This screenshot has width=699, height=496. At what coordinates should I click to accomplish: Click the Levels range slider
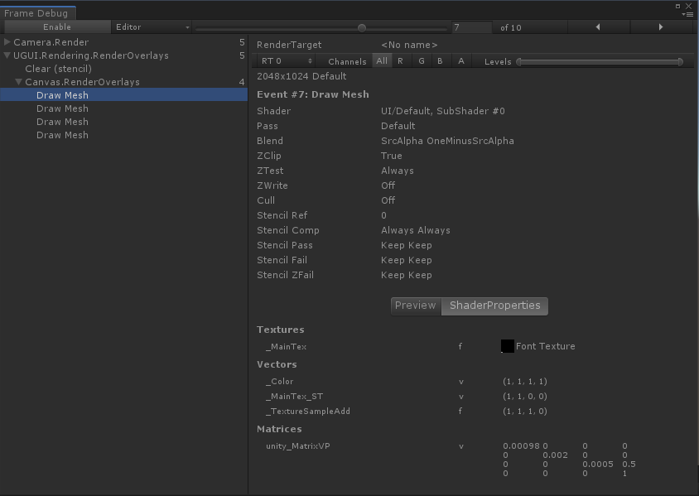(600, 61)
